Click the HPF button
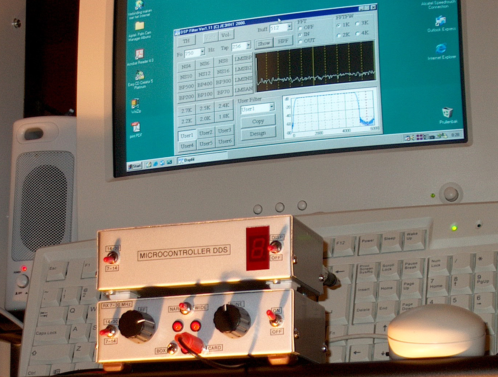 pyautogui.click(x=283, y=41)
